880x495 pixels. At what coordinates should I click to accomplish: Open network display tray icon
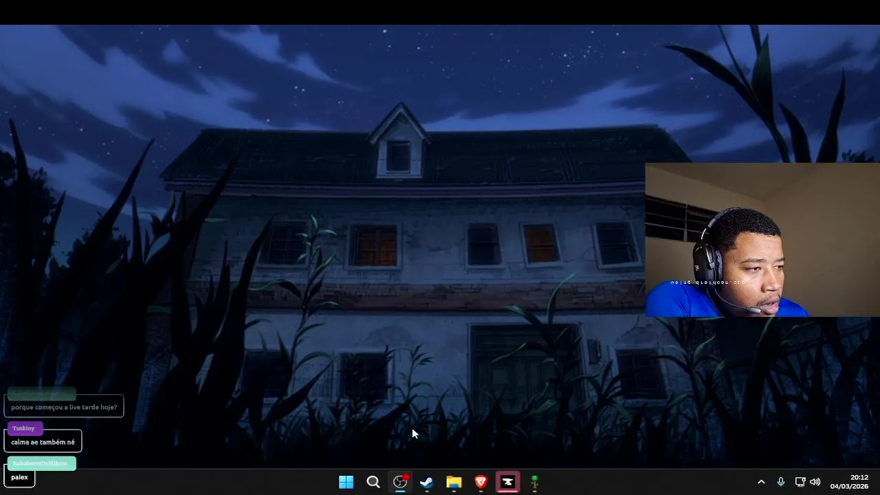[800, 482]
